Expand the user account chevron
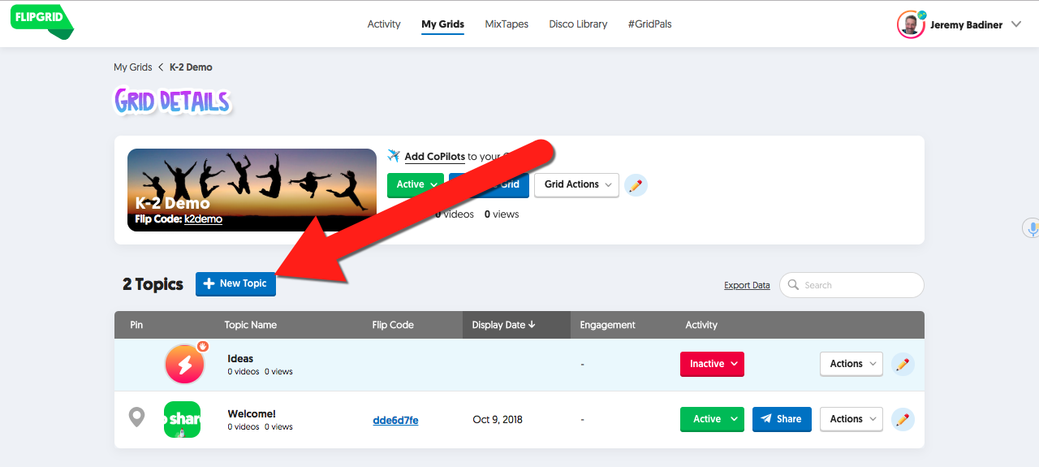The height and width of the screenshot is (467, 1039). (x=1016, y=24)
